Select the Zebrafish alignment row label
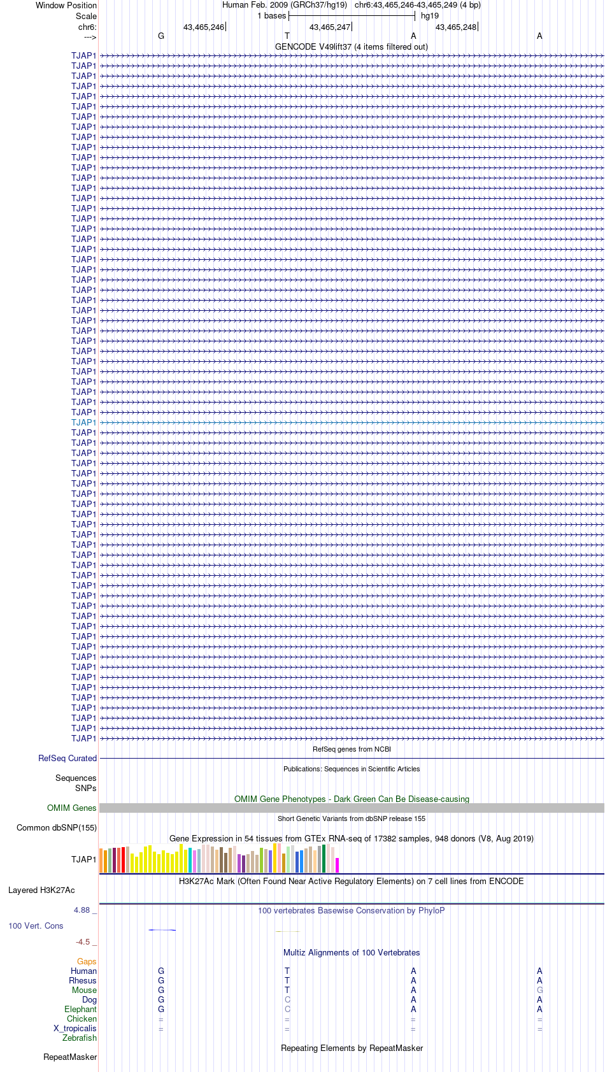The height and width of the screenshot is (1072, 605). 80,1038
